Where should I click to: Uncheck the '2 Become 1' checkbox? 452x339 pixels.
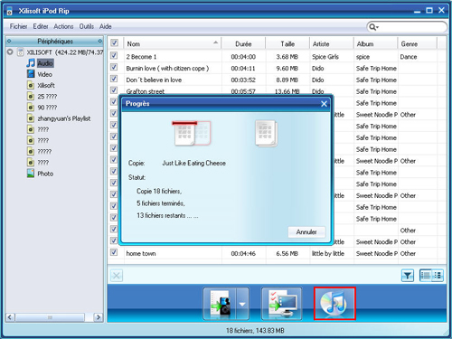[114, 55]
